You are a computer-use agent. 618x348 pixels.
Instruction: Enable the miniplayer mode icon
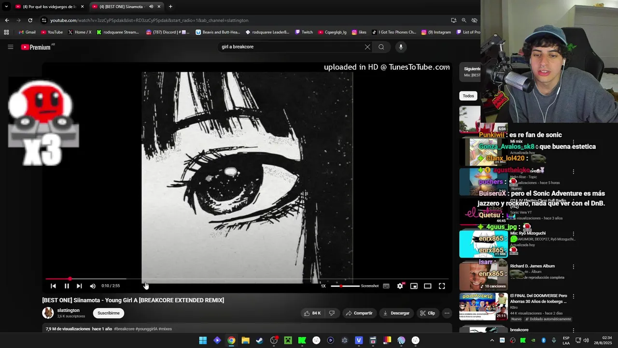point(414,286)
